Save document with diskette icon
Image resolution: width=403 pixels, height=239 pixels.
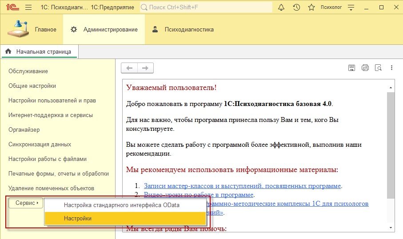[351, 68]
